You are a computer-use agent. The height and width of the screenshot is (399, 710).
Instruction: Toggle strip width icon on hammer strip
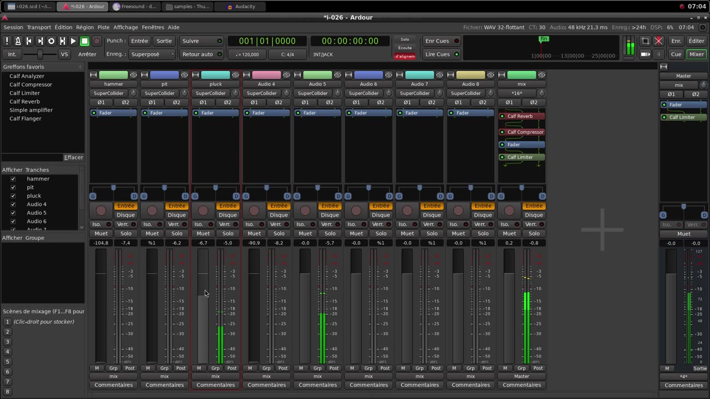(94, 75)
